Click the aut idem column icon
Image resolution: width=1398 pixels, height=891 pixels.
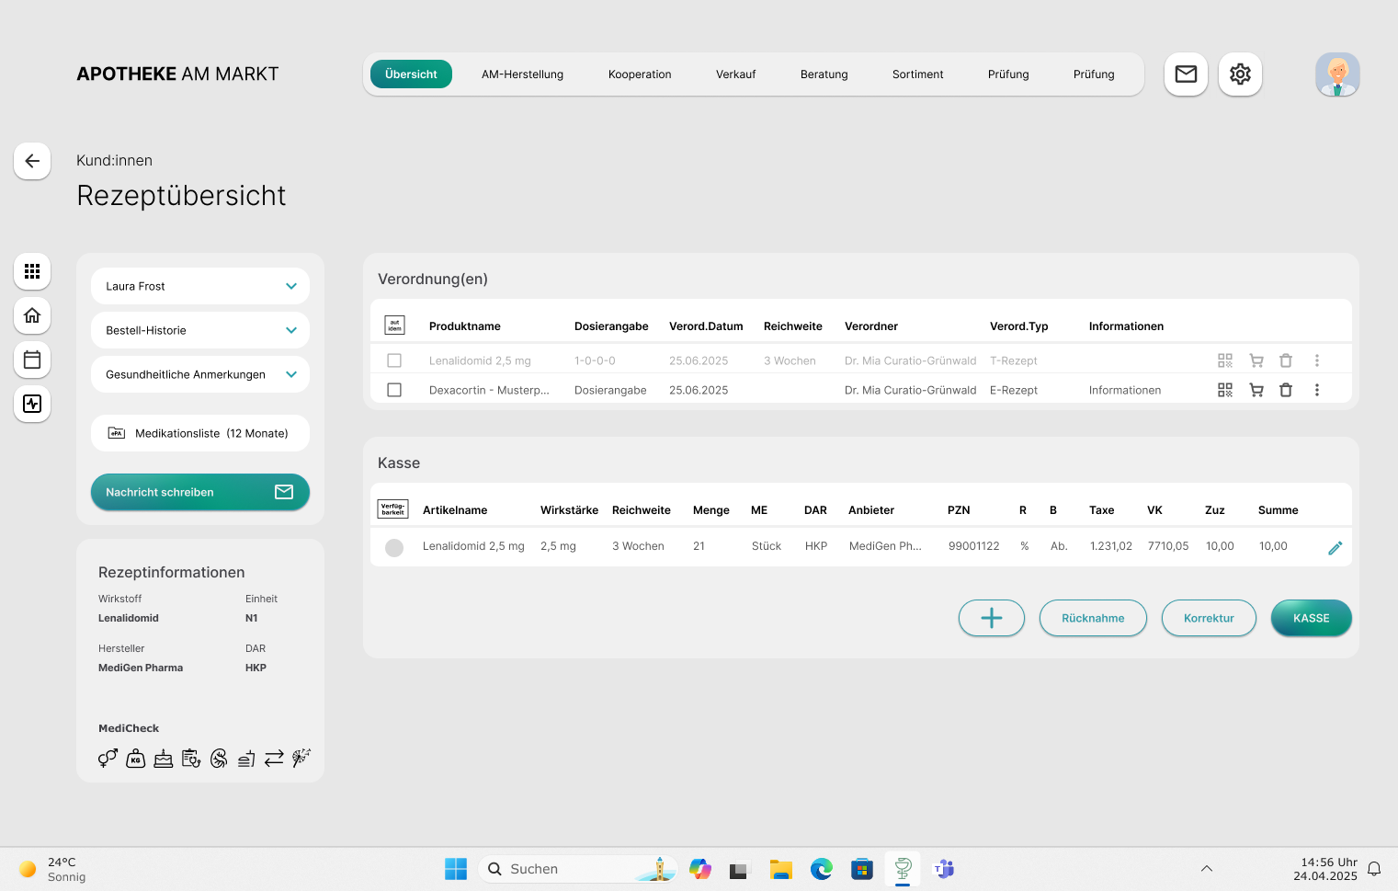point(394,326)
